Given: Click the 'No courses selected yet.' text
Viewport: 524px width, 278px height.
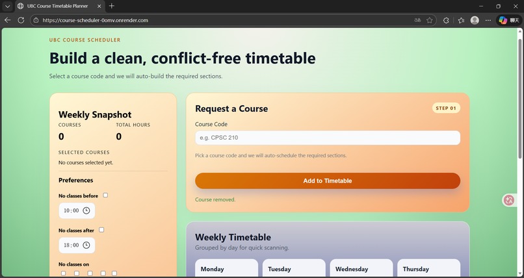Looking at the screenshot, I should (86, 162).
